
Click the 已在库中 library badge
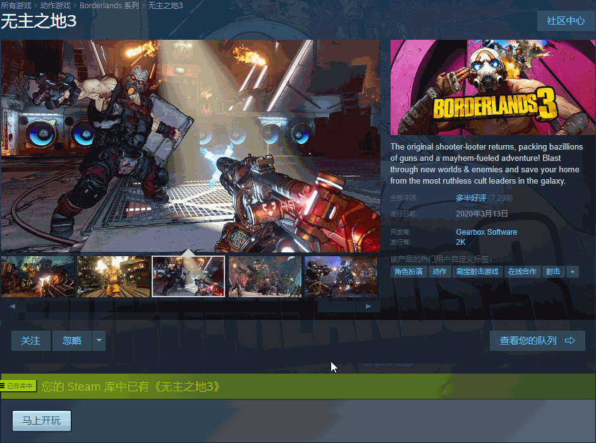coord(18,386)
